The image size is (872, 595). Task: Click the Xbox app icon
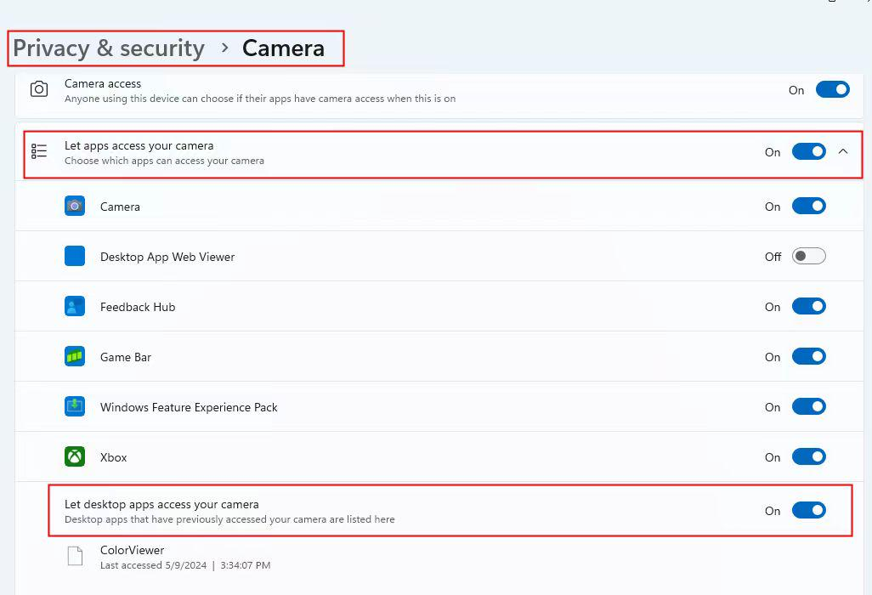pos(75,457)
